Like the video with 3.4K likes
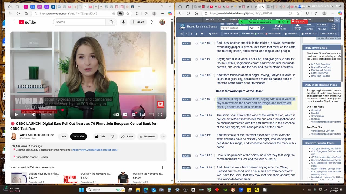346x194 pixels. (x=100, y=136)
